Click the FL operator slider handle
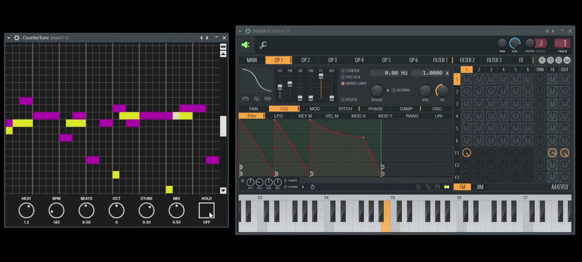The image size is (582, 262). click(x=321, y=76)
